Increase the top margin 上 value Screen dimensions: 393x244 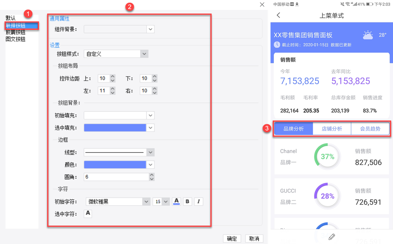pos(112,77)
